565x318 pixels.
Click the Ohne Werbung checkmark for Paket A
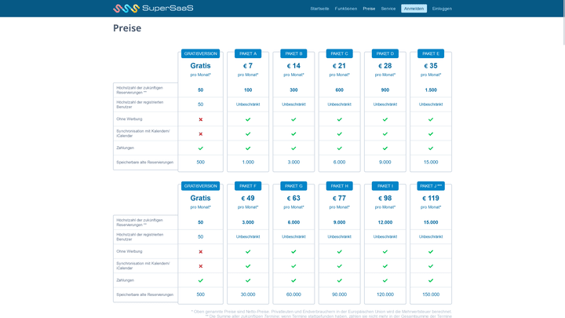pos(248,119)
